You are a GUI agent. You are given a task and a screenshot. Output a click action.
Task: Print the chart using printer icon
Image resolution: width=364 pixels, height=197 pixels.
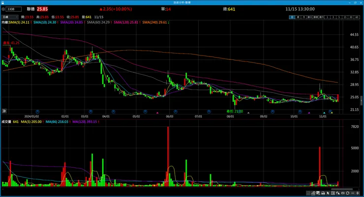323,193
